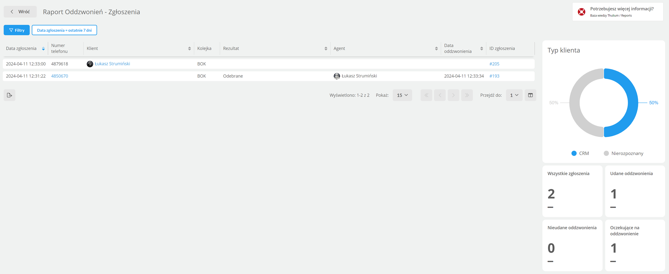669x274 pixels.
Task: Click the Wróć back button
Action: tap(20, 12)
